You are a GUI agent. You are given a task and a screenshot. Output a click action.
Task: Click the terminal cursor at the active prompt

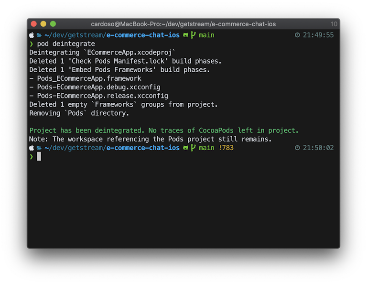[x=39, y=156]
